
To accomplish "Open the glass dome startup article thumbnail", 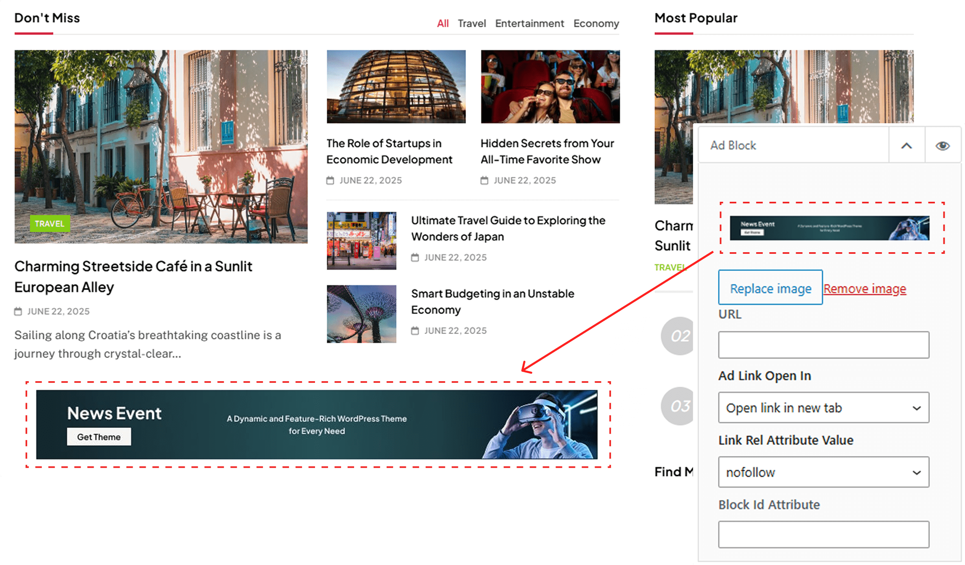I will [x=396, y=87].
